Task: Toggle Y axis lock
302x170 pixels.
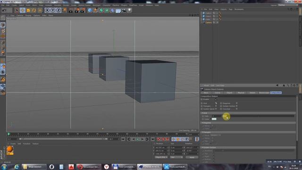Action: tap(53, 10)
